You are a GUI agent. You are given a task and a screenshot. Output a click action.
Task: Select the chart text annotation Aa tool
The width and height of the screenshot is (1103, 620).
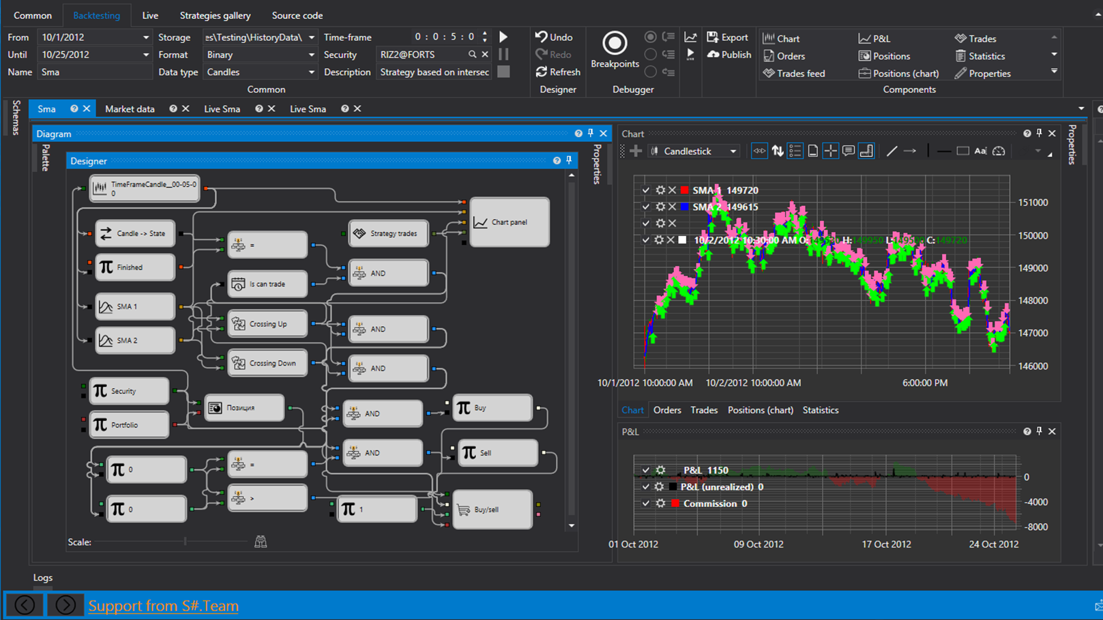point(980,151)
